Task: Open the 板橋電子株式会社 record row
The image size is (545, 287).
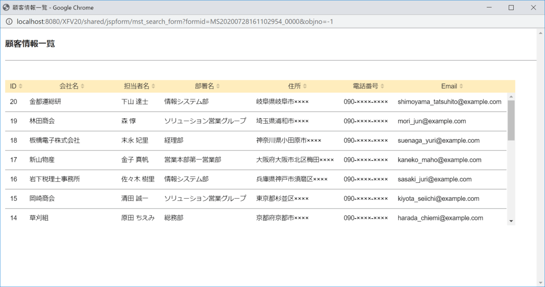Action: [256, 141]
